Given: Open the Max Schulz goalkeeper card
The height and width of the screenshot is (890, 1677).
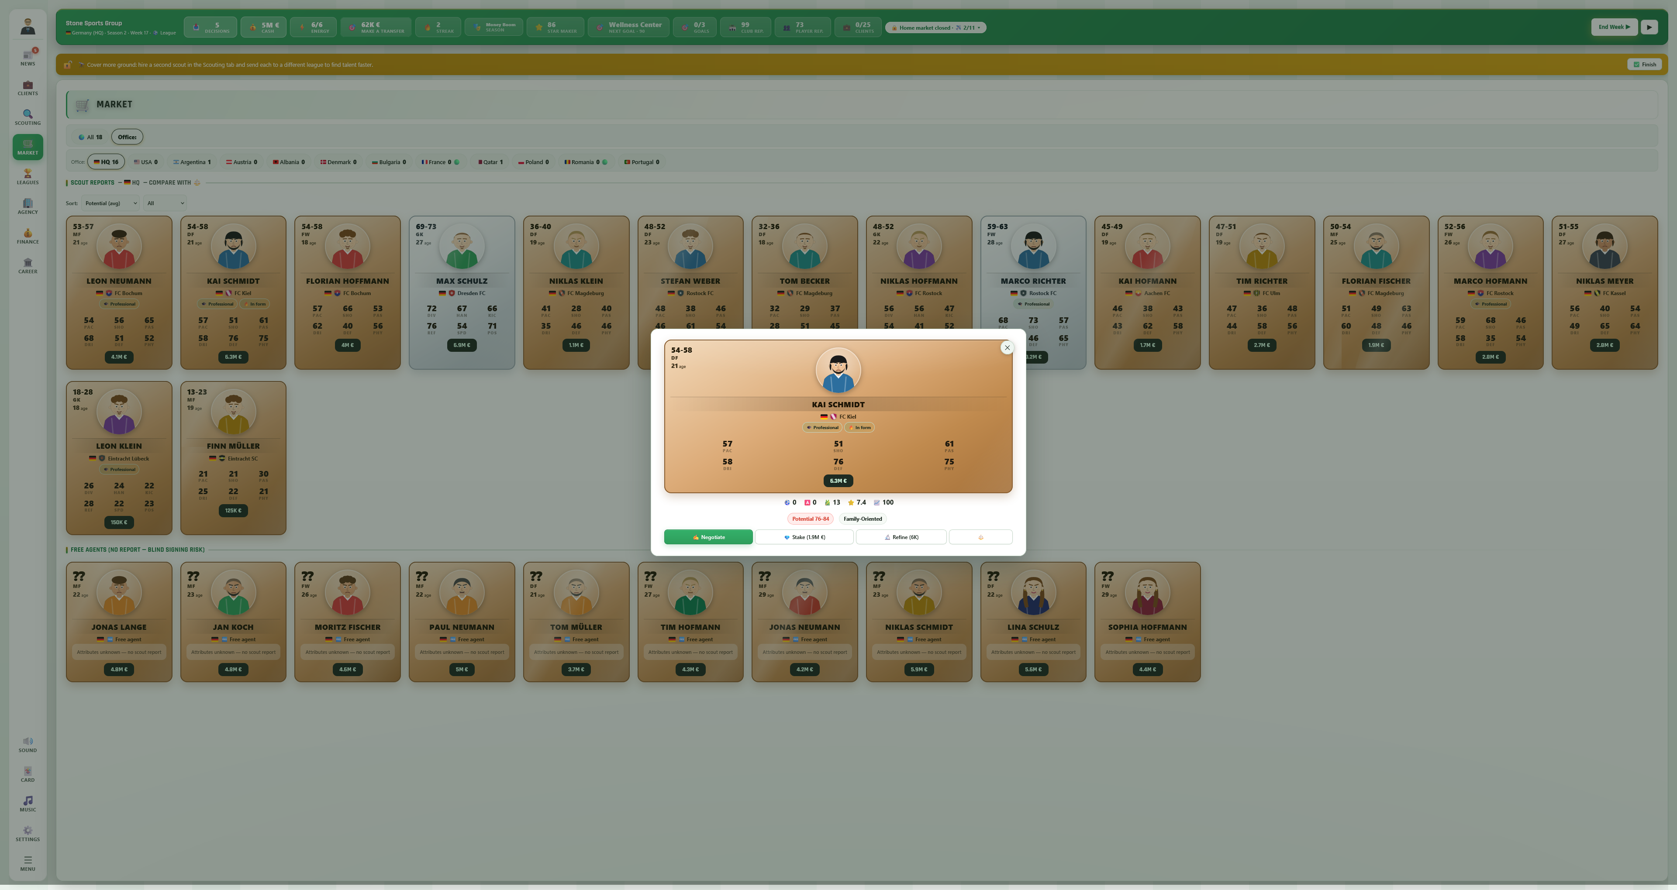Looking at the screenshot, I should pos(462,293).
